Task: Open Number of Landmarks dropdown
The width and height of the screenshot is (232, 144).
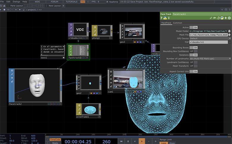Action: pyautogui.click(x=210, y=59)
